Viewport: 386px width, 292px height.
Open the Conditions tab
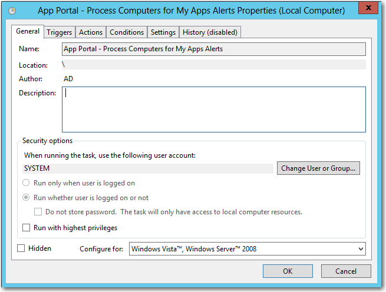[x=127, y=32]
